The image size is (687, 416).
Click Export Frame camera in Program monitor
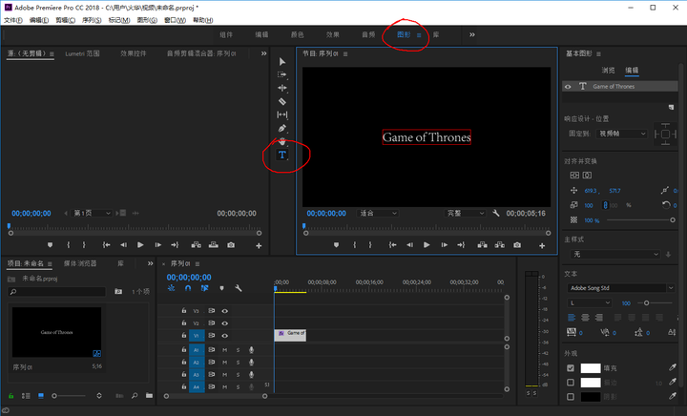pyautogui.click(x=517, y=245)
